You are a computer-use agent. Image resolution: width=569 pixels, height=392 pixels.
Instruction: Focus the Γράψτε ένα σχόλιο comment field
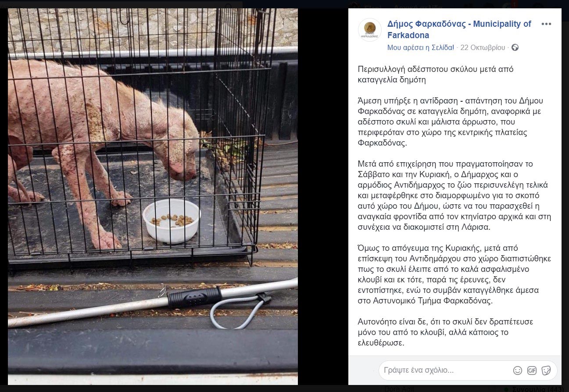443,371
